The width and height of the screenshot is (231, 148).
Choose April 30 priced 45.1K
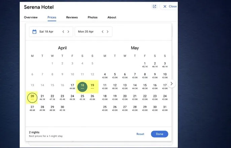point(62,108)
